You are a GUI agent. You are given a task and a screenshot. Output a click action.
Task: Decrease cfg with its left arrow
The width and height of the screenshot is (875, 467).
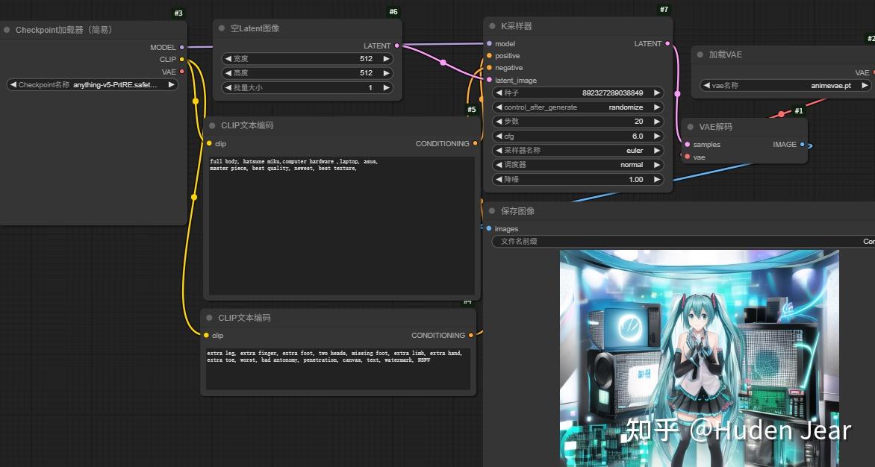(499, 136)
